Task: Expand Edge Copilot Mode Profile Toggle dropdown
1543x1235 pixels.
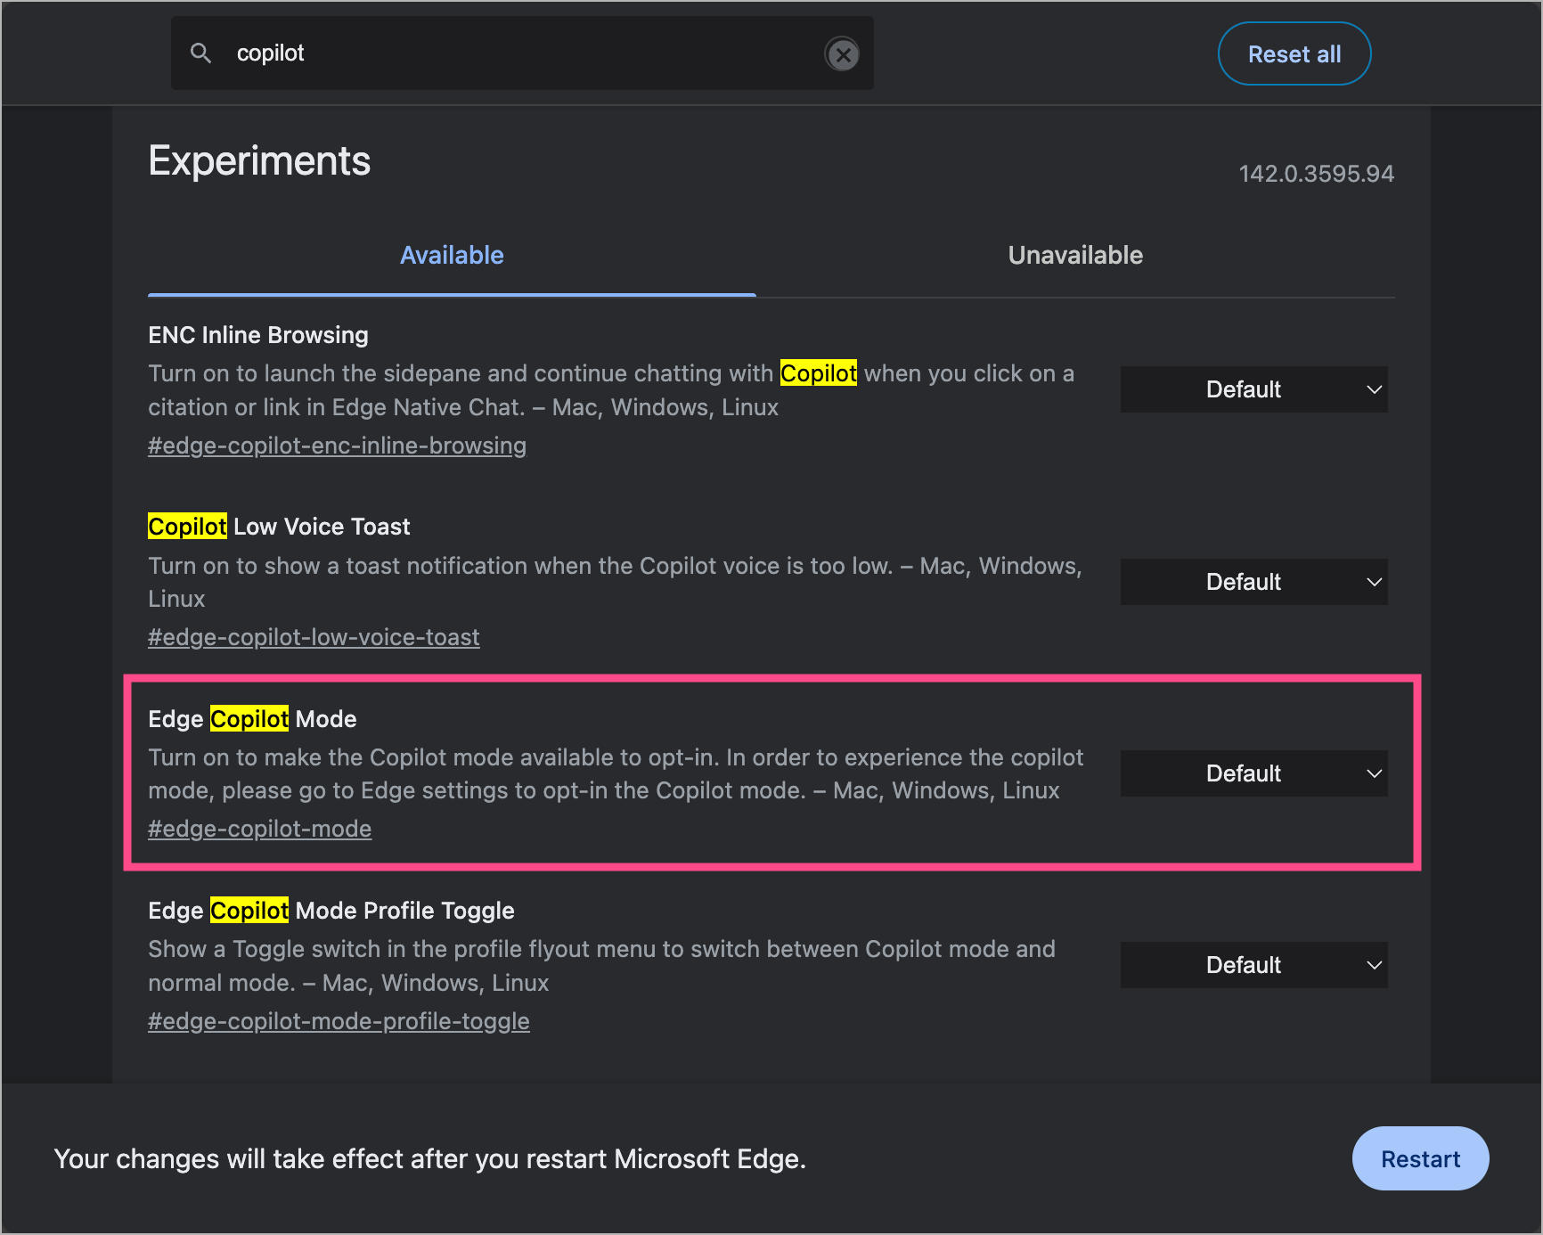Action: [1253, 965]
